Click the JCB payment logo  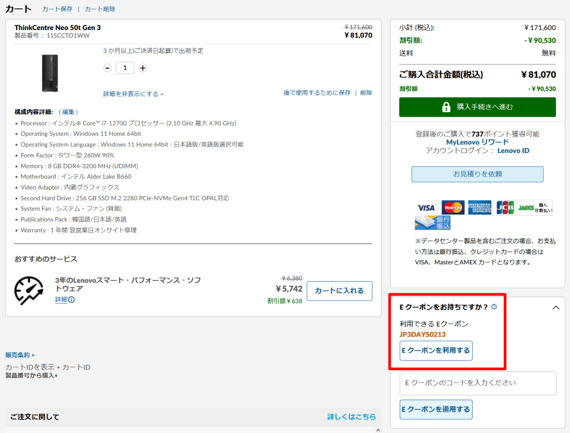pos(505,208)
